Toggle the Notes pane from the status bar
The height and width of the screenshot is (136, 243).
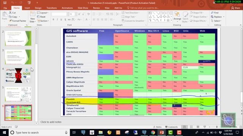pyautogui.click(x=157, y=127)
